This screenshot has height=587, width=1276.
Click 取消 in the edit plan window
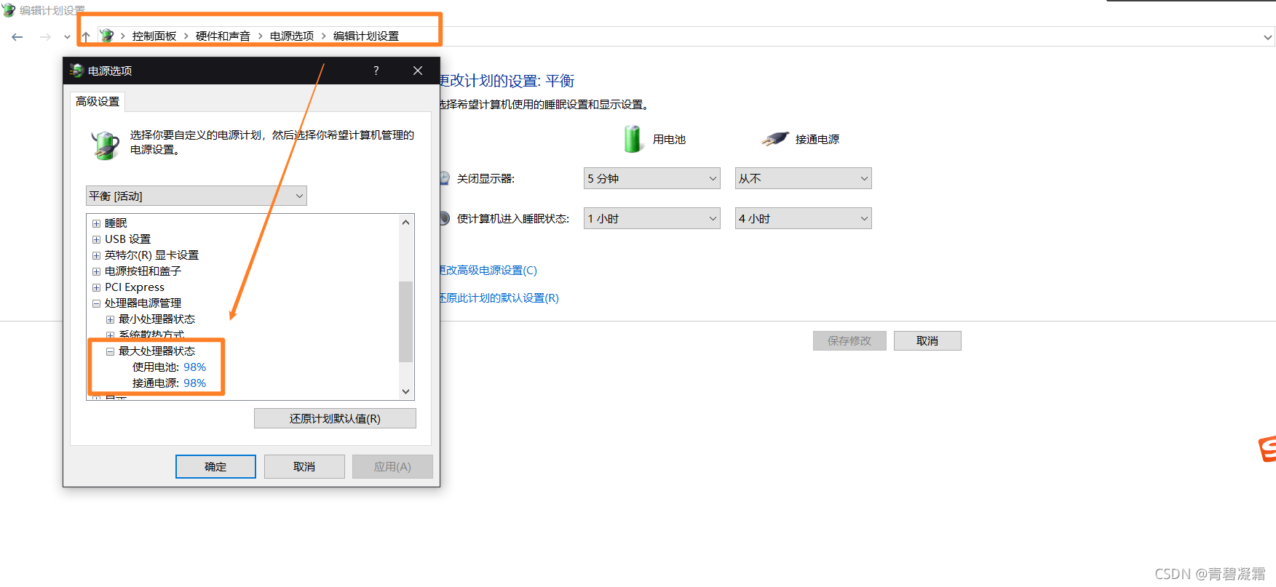[x=927, y=340]
